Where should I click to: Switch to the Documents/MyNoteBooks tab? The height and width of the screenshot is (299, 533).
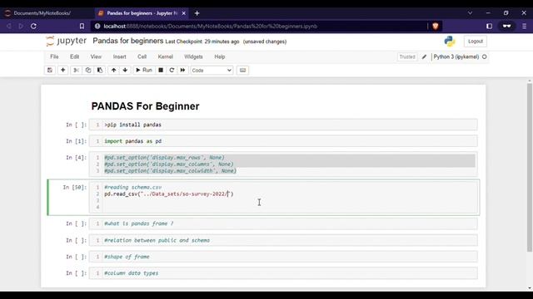(42, 13)
